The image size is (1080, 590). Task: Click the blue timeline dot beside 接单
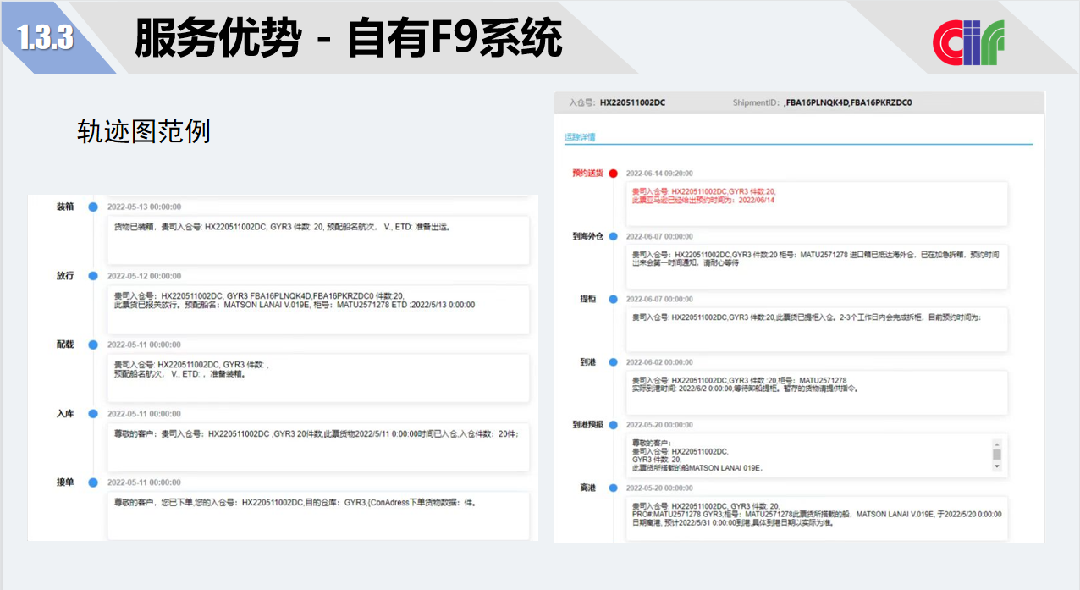pyautogui.click(x=92, y=482)
